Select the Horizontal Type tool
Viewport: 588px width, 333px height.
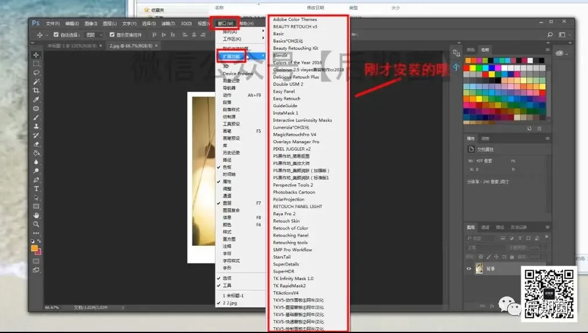(36, 189)
